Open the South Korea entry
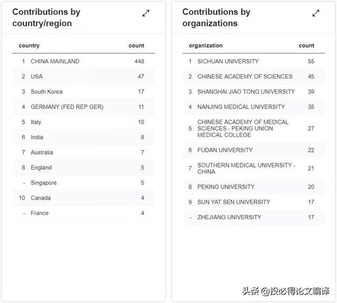This screenshot has width=337, height=303. [83, 92]
